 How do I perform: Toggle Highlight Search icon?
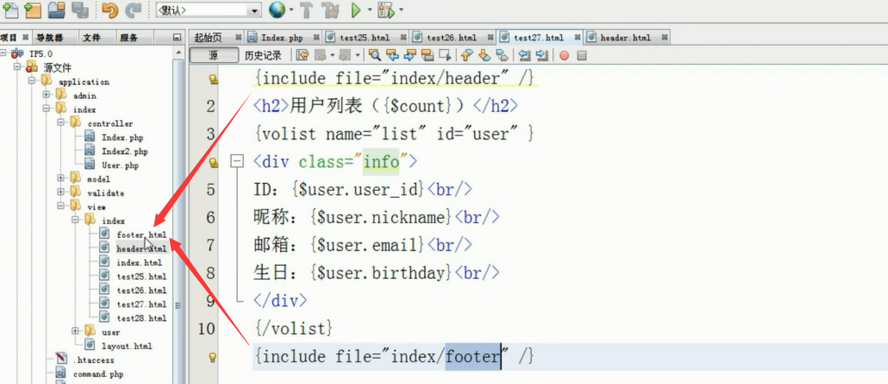point(427,55)
